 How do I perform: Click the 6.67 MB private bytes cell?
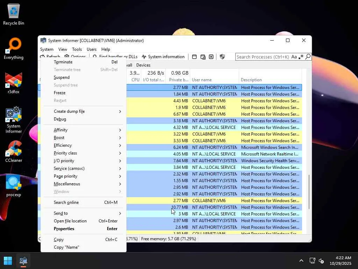coord(180,114)
